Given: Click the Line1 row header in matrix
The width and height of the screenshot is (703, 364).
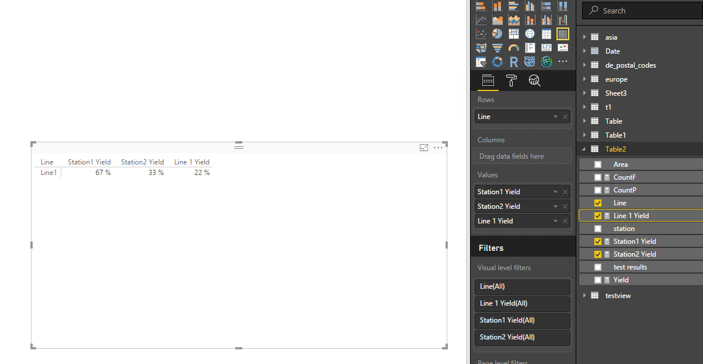Looking at the screenshot, I should point(48,173).
